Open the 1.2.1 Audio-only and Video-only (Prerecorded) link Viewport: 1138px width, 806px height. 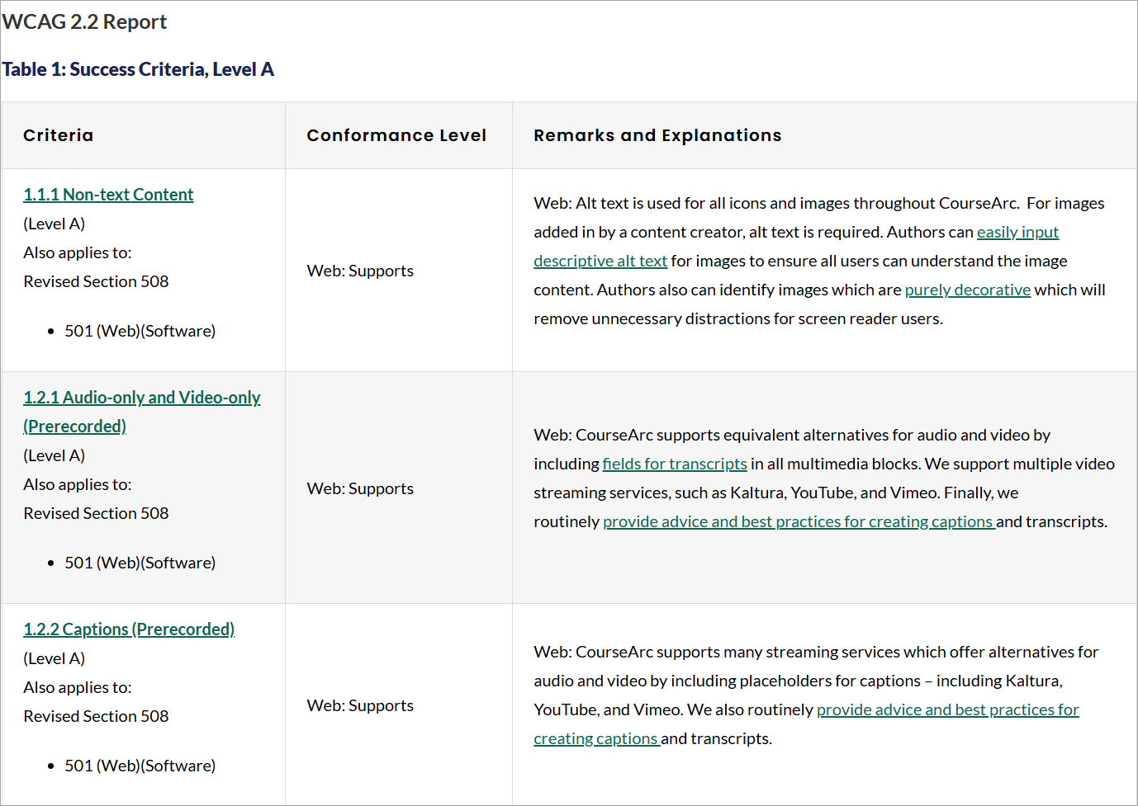(x=142, y=412)
